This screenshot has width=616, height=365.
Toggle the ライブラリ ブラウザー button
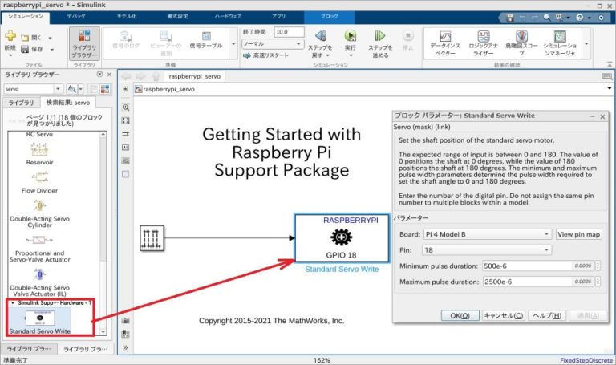pyautogui.click(x=84, y=43)
